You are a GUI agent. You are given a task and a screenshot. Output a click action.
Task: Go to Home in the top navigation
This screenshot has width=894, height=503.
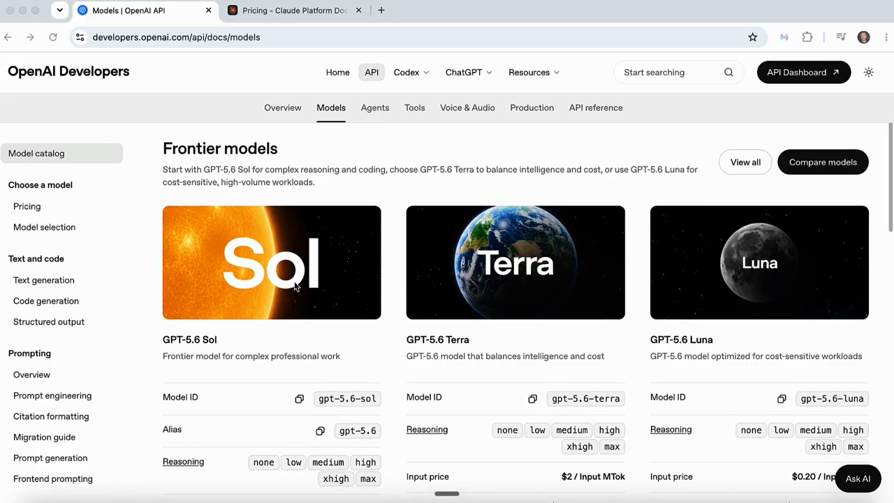coord(338,73)
